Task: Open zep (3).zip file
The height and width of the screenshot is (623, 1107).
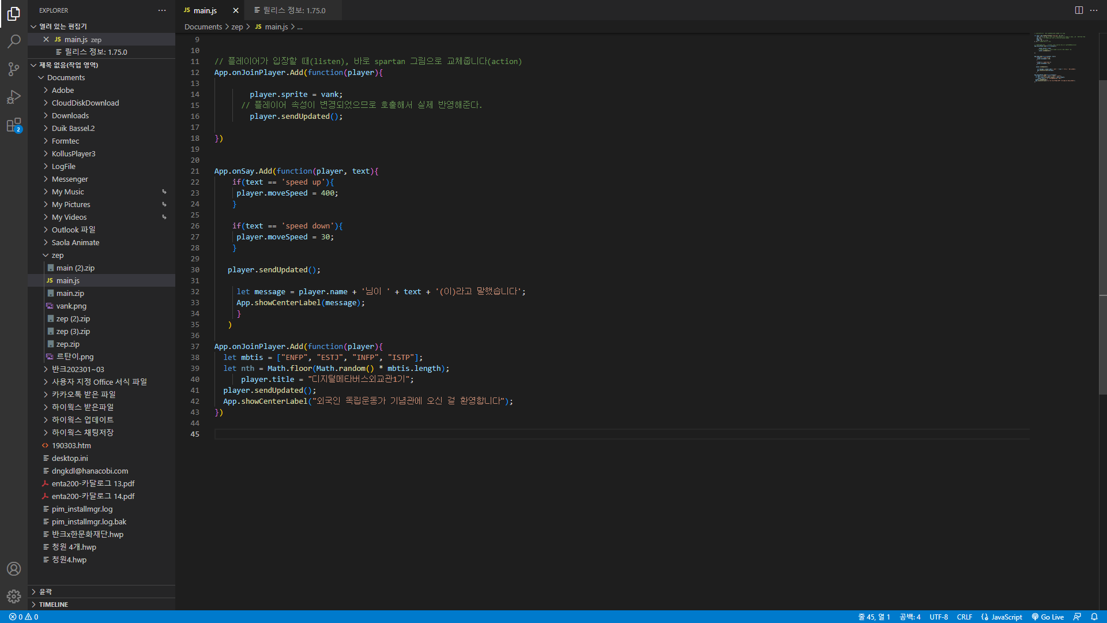Action: coord(101,332)
